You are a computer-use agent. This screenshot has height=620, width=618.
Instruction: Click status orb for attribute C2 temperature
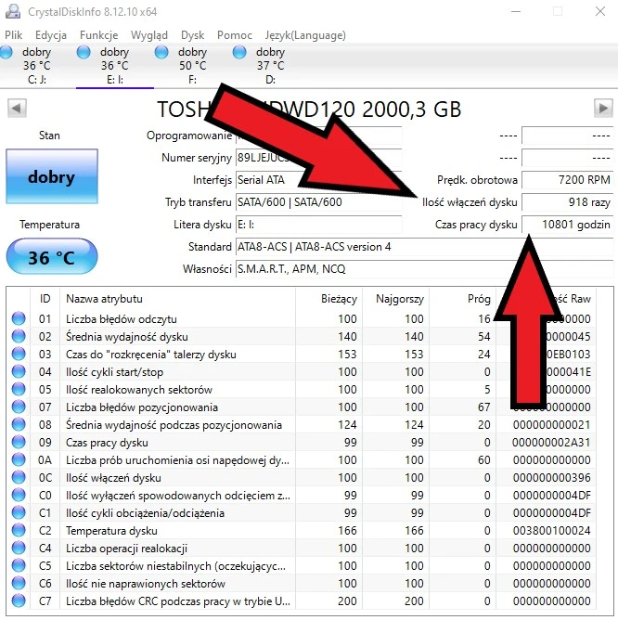[x=19, y=531]
